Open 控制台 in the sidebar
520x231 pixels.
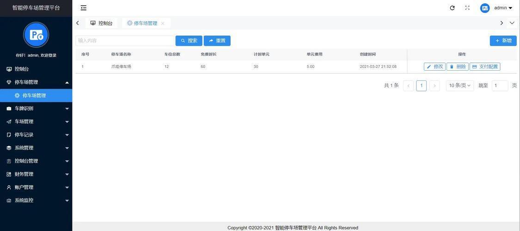pyautogui.click(x=36, y=69)
